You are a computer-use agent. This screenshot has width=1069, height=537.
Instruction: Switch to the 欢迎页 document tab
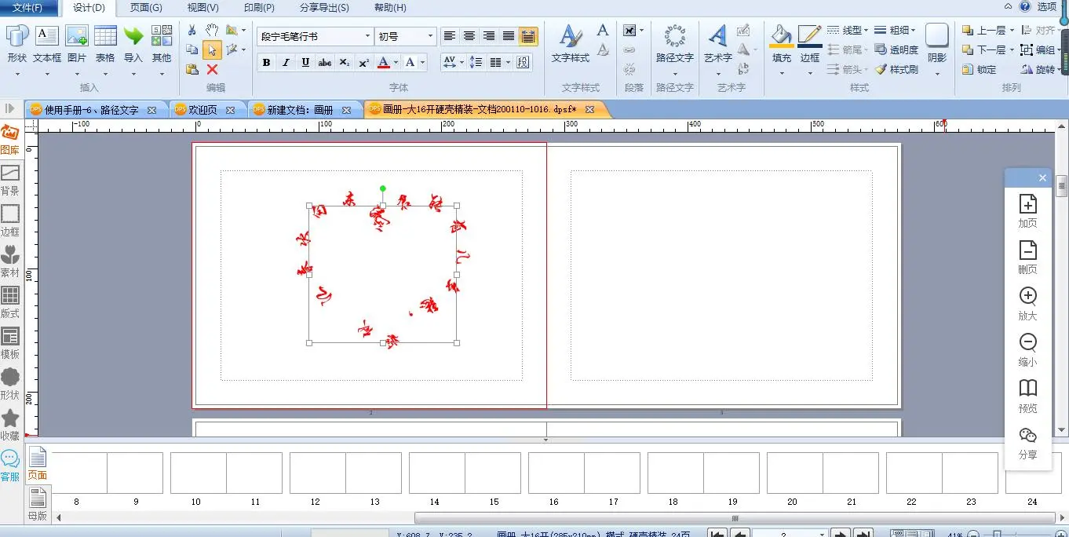[x=202, y=111]
